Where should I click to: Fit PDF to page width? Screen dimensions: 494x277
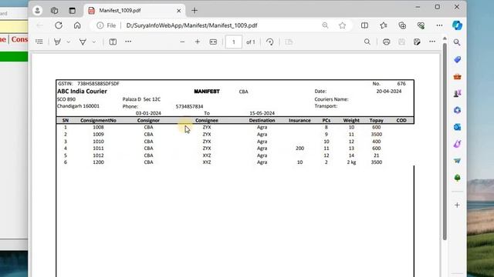click(213, 42)
